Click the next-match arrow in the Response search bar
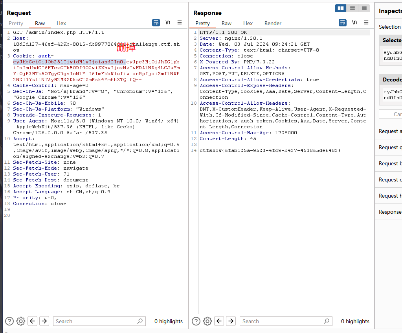Image resolution: width=402 pixels, height=333 pixels. [x=231, y=321]
